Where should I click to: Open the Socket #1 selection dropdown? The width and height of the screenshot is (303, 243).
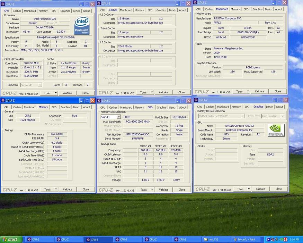(x=40, y=85)
